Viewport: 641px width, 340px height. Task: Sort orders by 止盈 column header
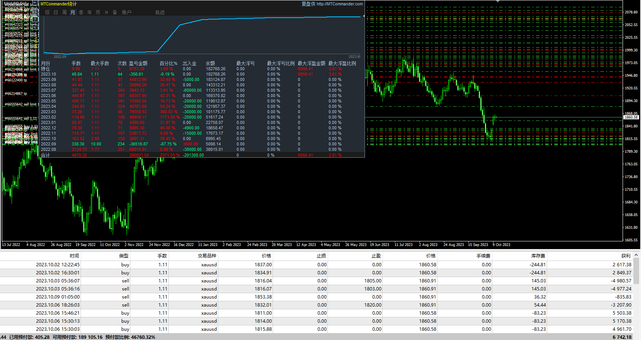click(376, 256)
